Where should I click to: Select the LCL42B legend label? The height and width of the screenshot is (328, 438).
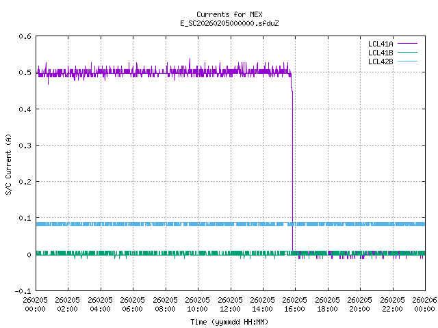click(x=380, y=61)
